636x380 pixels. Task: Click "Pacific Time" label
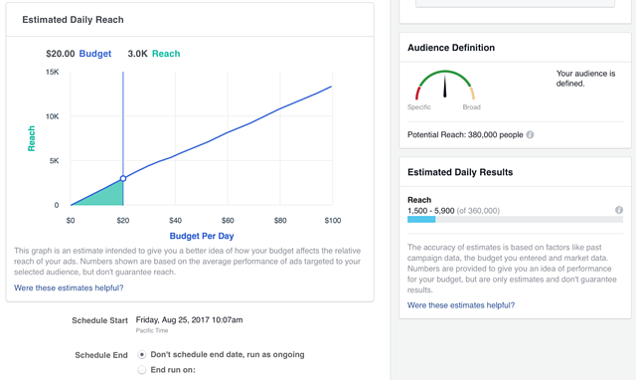(x=152, y=330)
